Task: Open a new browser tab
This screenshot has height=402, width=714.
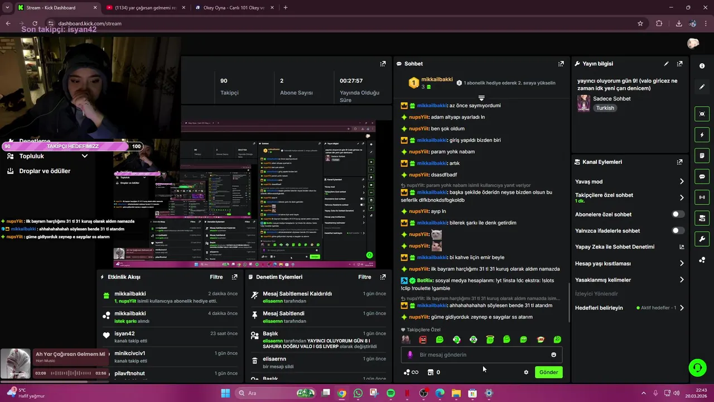Action: click(x=286, y=8)
